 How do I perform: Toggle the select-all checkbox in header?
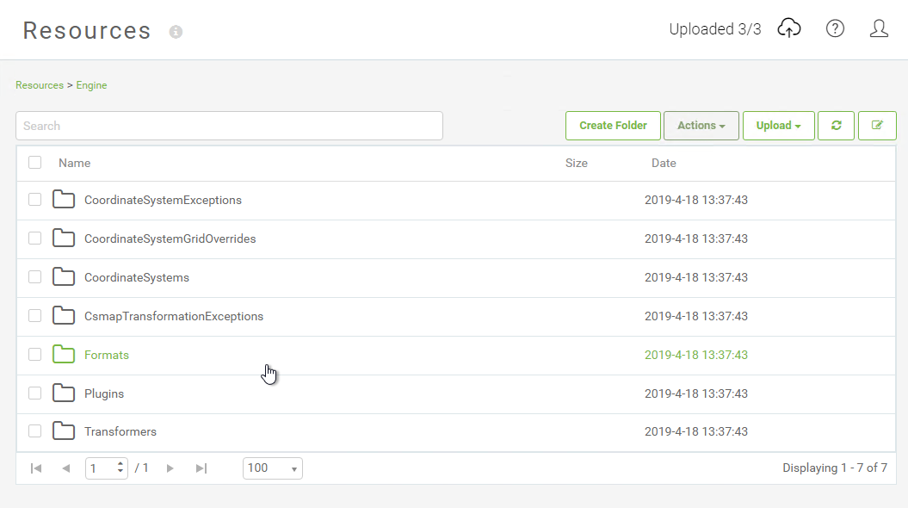(34, 162)
